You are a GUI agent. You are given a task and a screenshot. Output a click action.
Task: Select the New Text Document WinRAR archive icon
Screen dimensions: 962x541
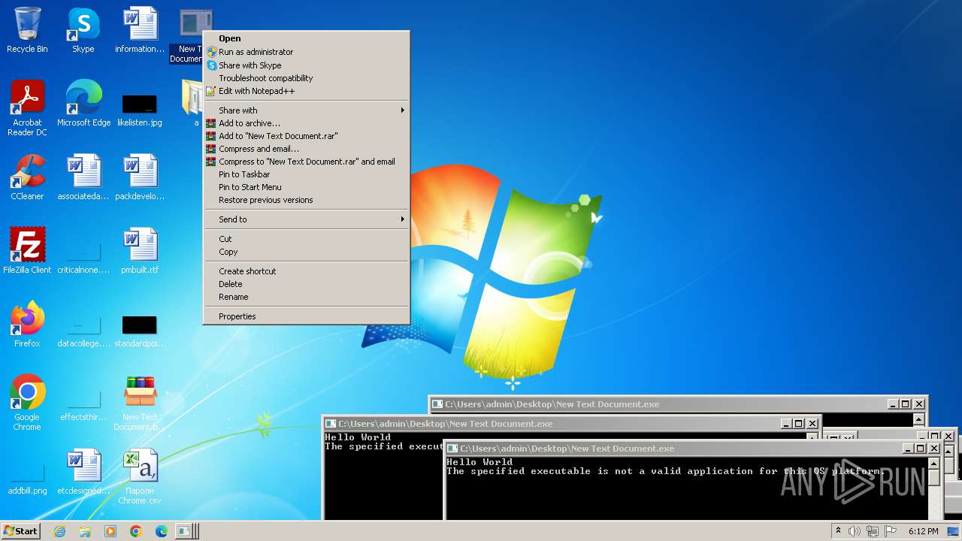(140, 403)
